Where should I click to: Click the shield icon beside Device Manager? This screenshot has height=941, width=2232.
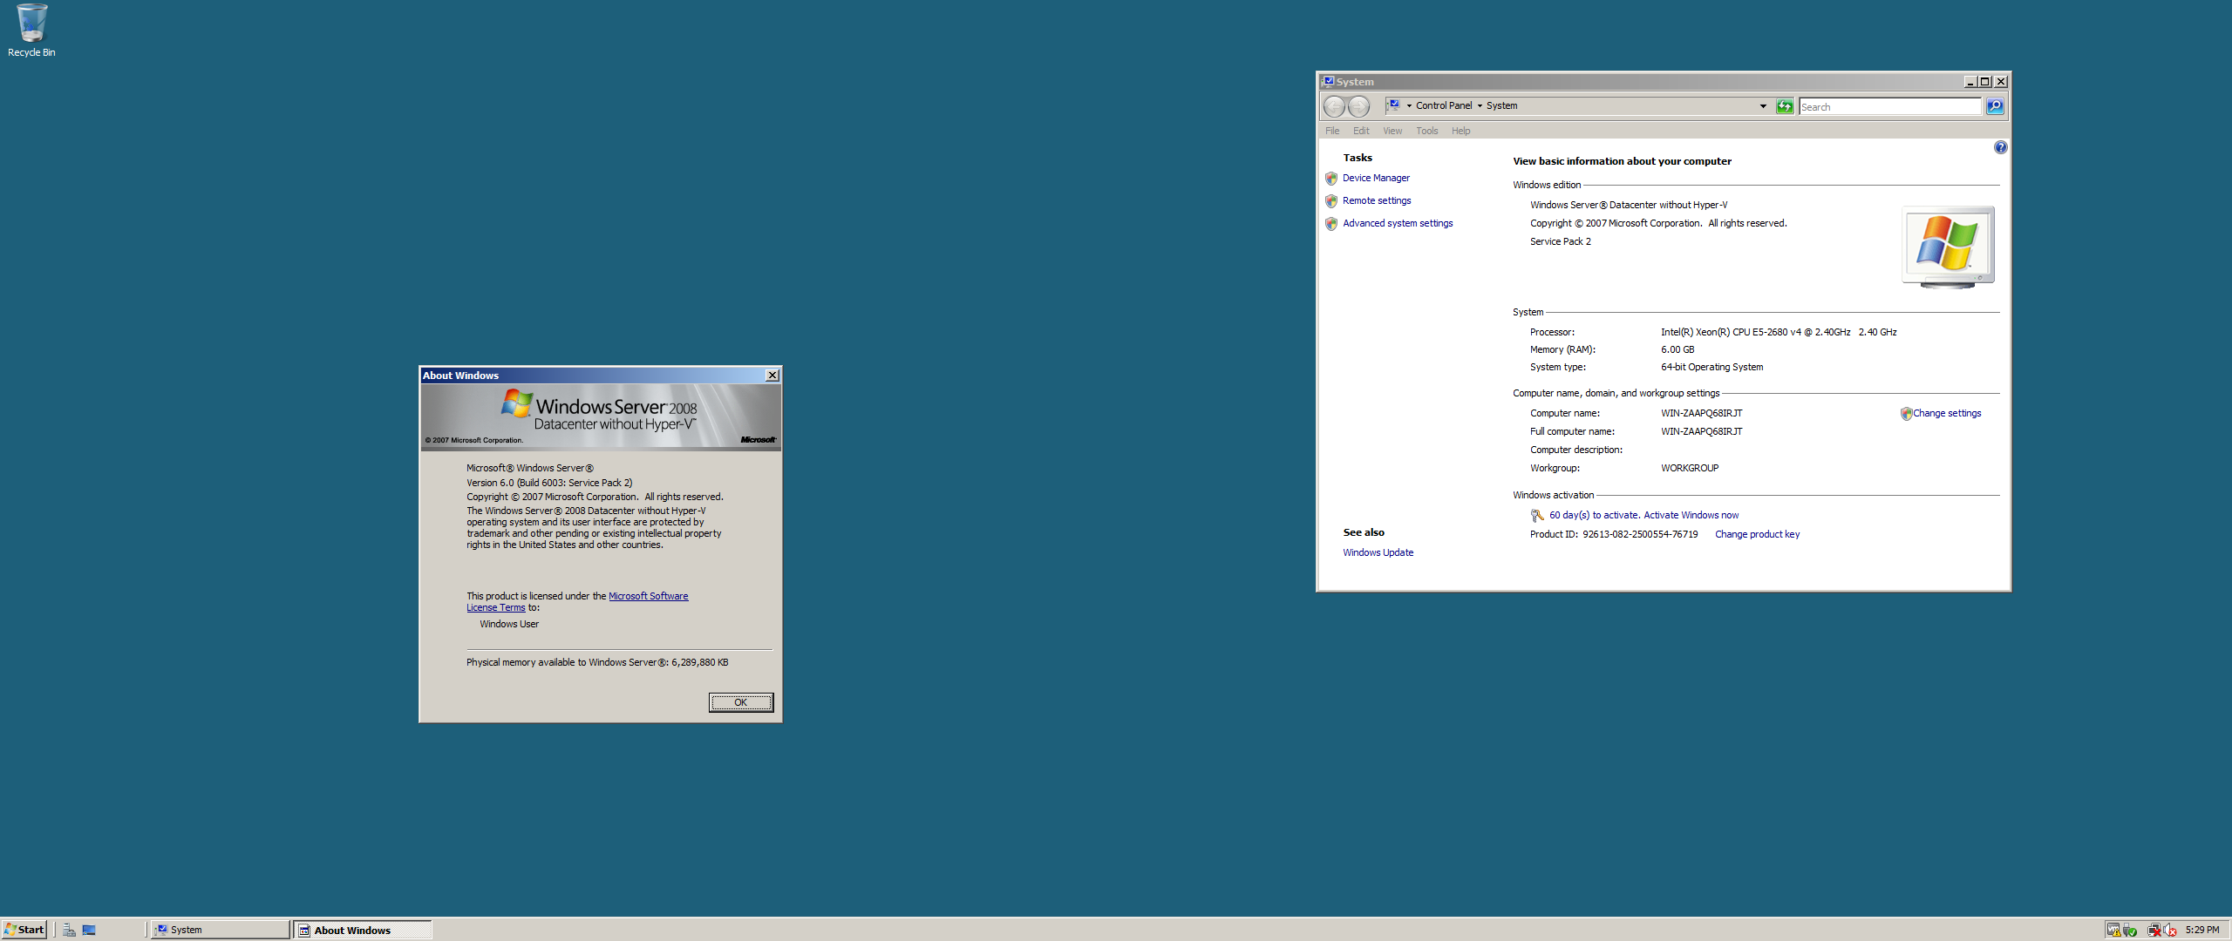(x=1331, y=179)
